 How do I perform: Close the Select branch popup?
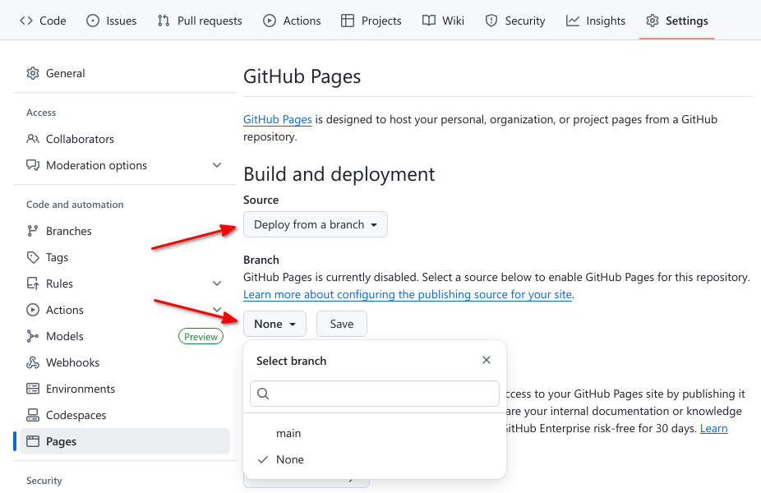click(487, 360)
